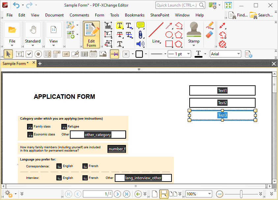Select the Oval shape tool
Screen dimensions: 278x200
coord(169,35)
